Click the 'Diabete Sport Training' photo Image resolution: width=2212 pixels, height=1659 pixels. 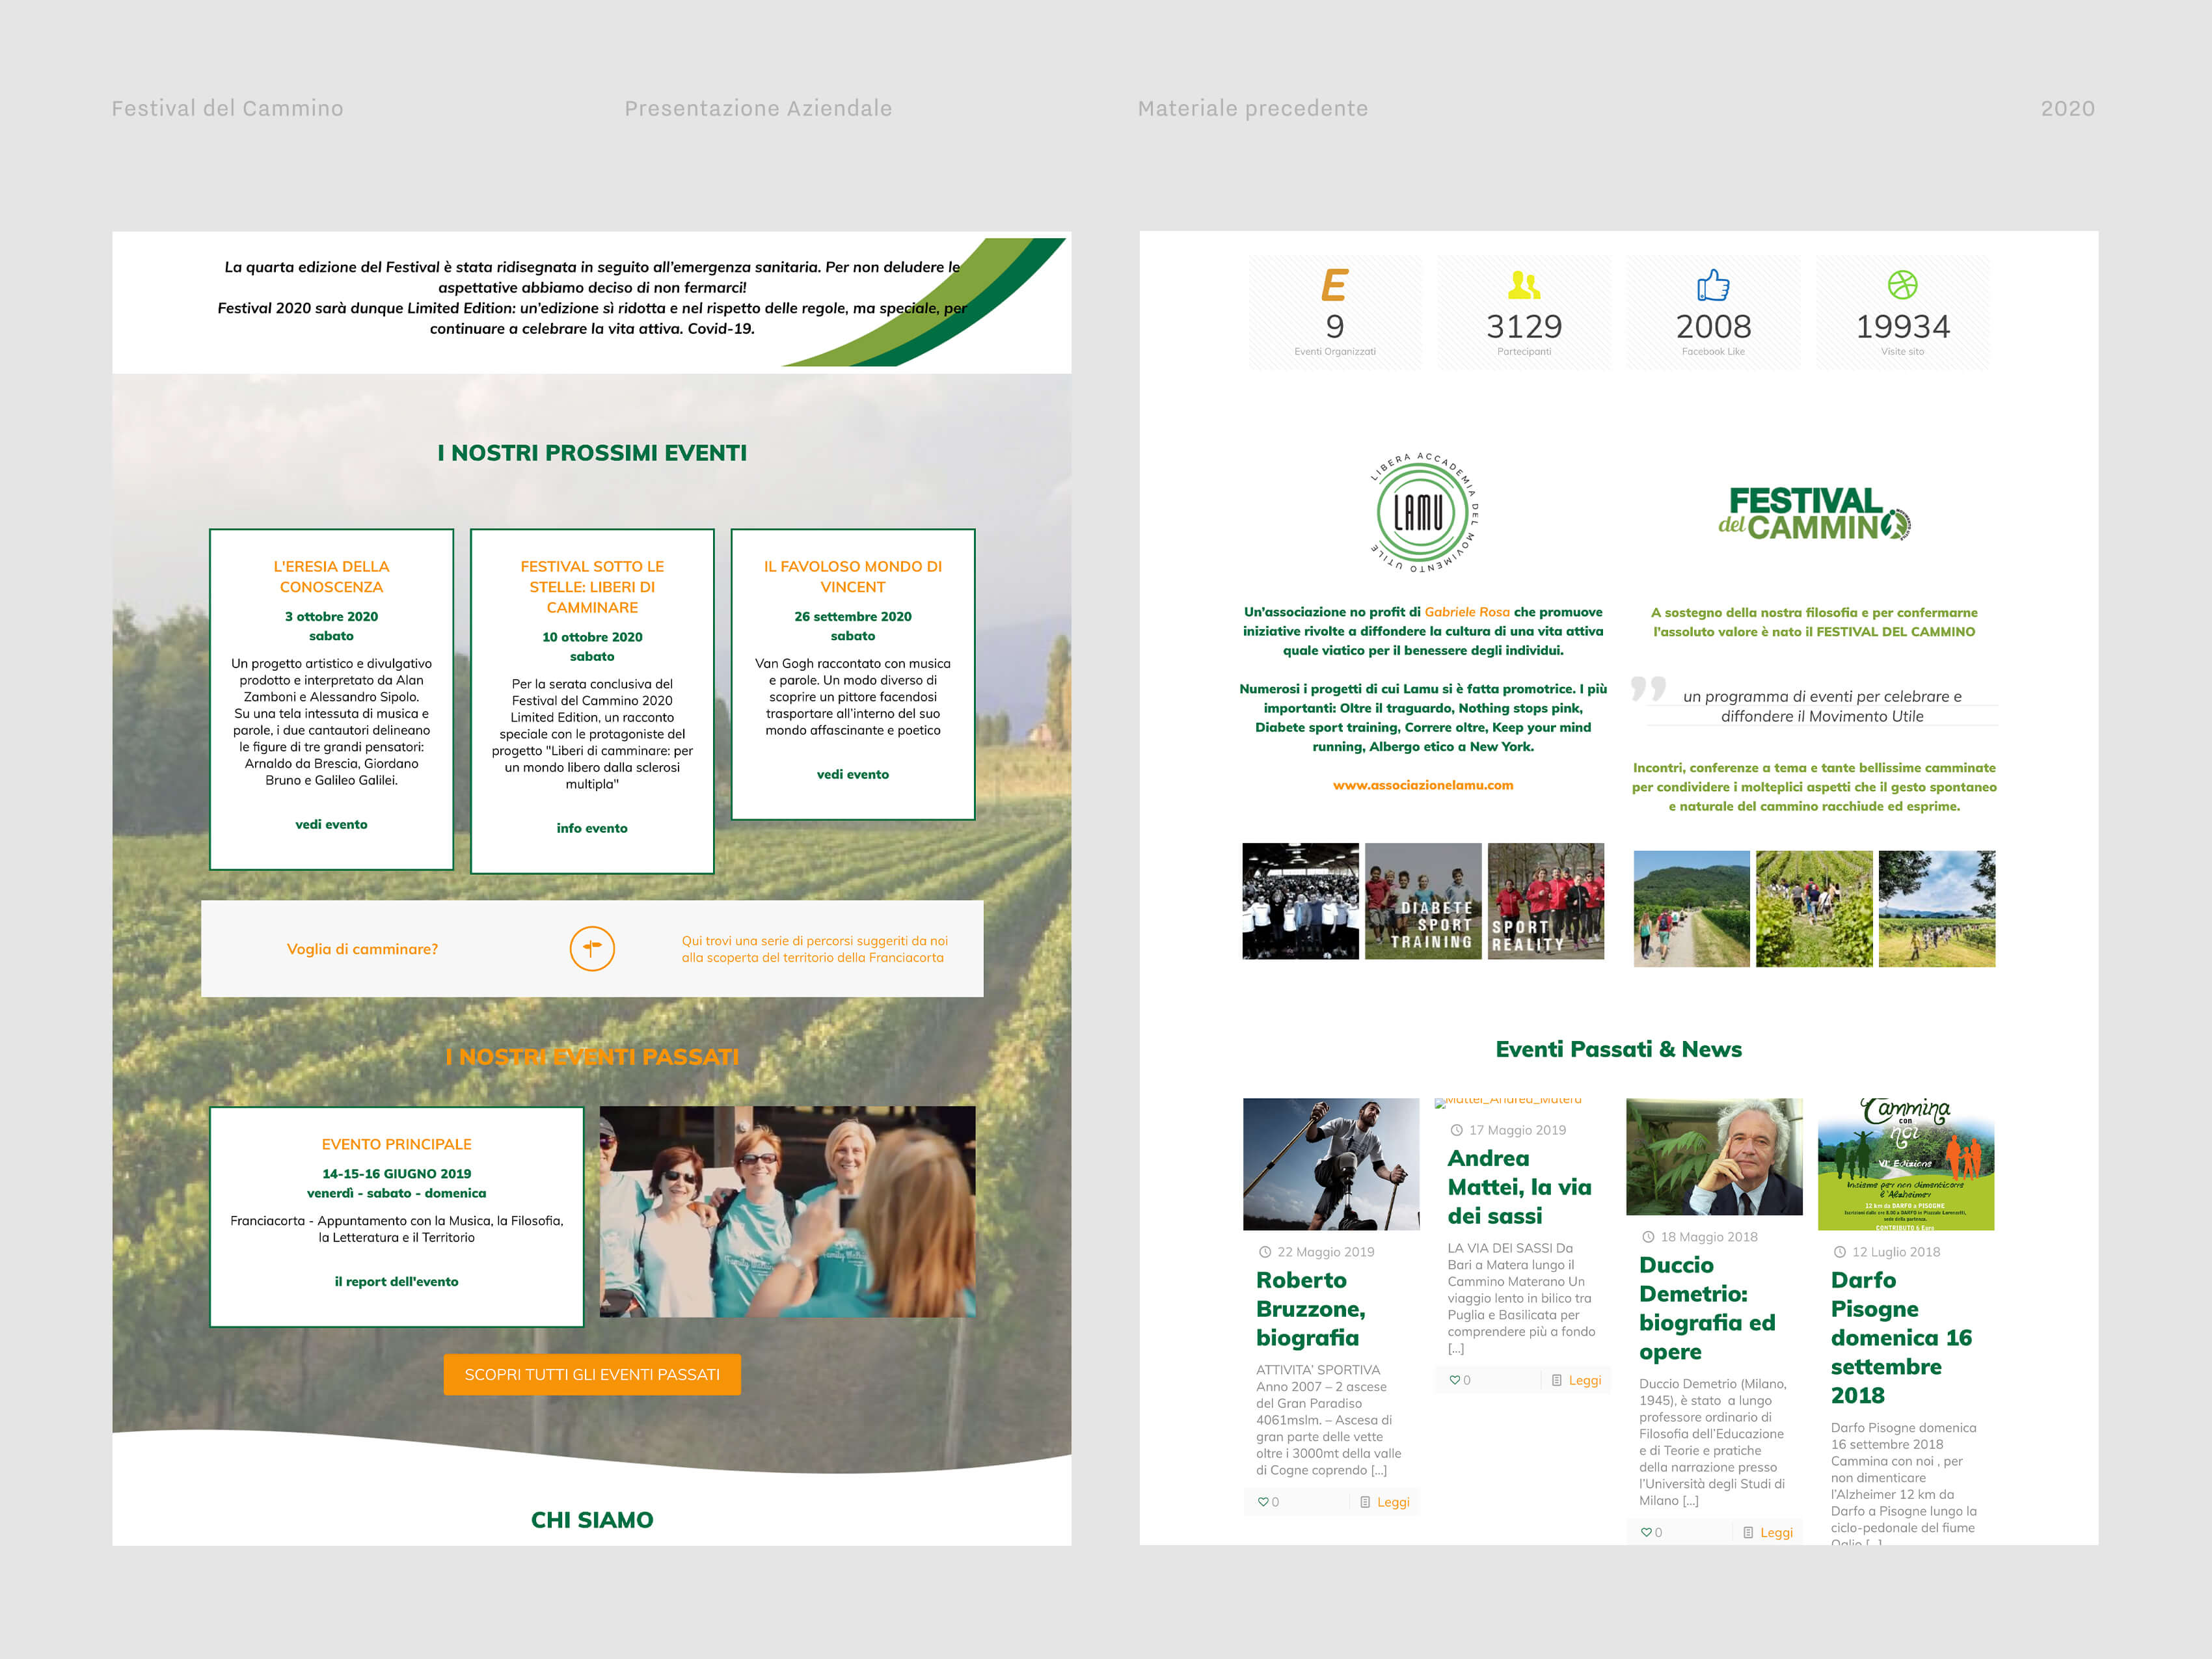tap(1423, 901)
